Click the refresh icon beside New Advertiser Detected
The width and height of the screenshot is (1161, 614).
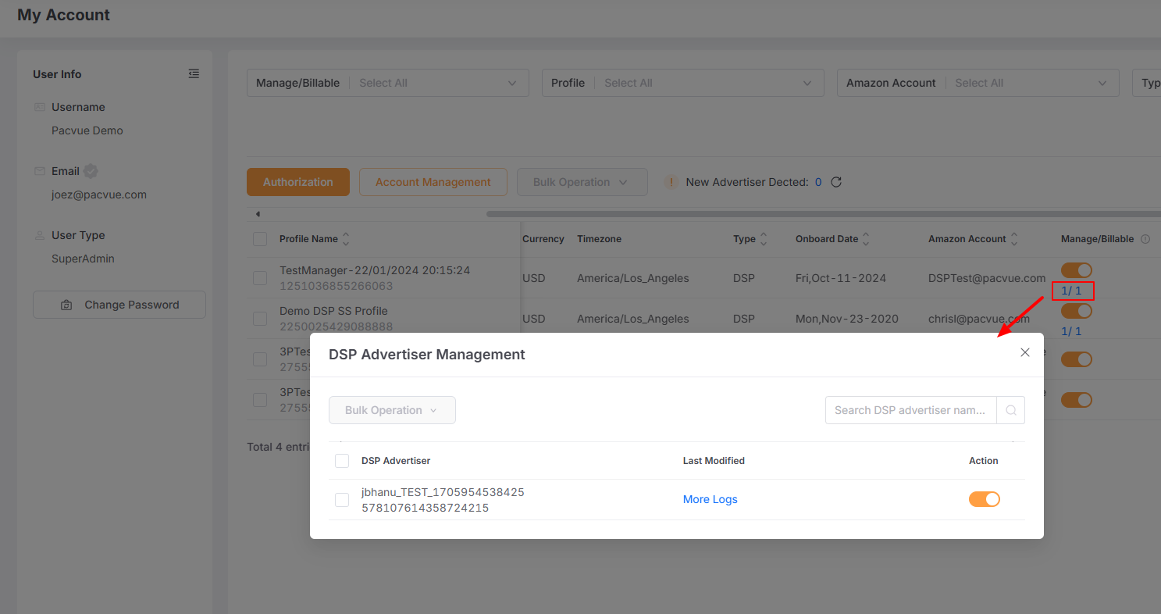click(836, 182)
